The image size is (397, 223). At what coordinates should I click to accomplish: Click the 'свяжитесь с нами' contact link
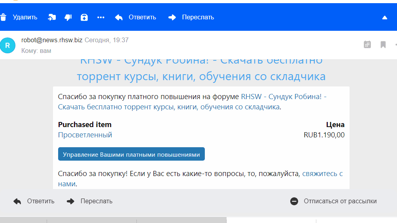click(x=322, y=174)
